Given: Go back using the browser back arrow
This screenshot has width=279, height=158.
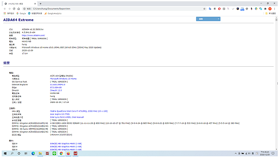Looking at the screenshot, I should click(5, 9).
